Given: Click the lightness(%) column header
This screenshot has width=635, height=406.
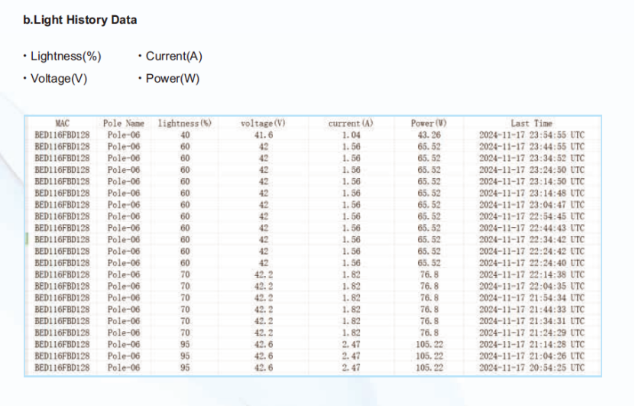Looking at the screenshot, I should [184, 123].
